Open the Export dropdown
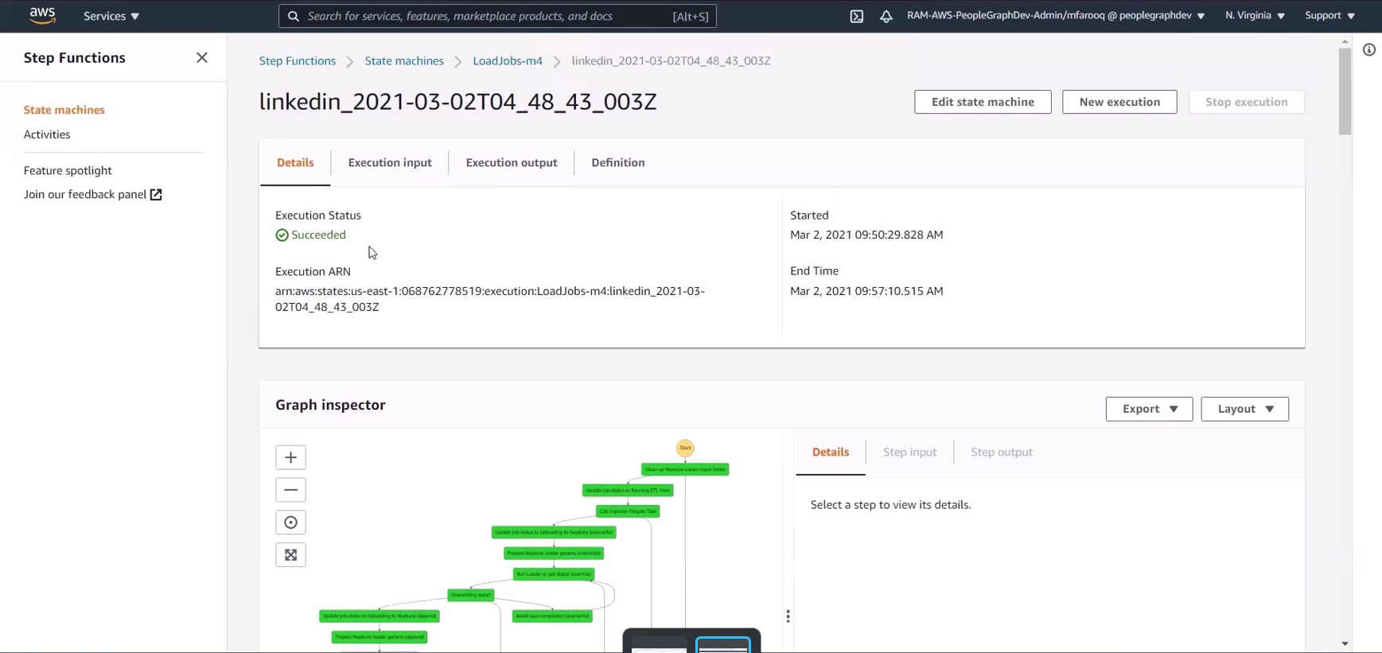 [x=1150, y=409]
